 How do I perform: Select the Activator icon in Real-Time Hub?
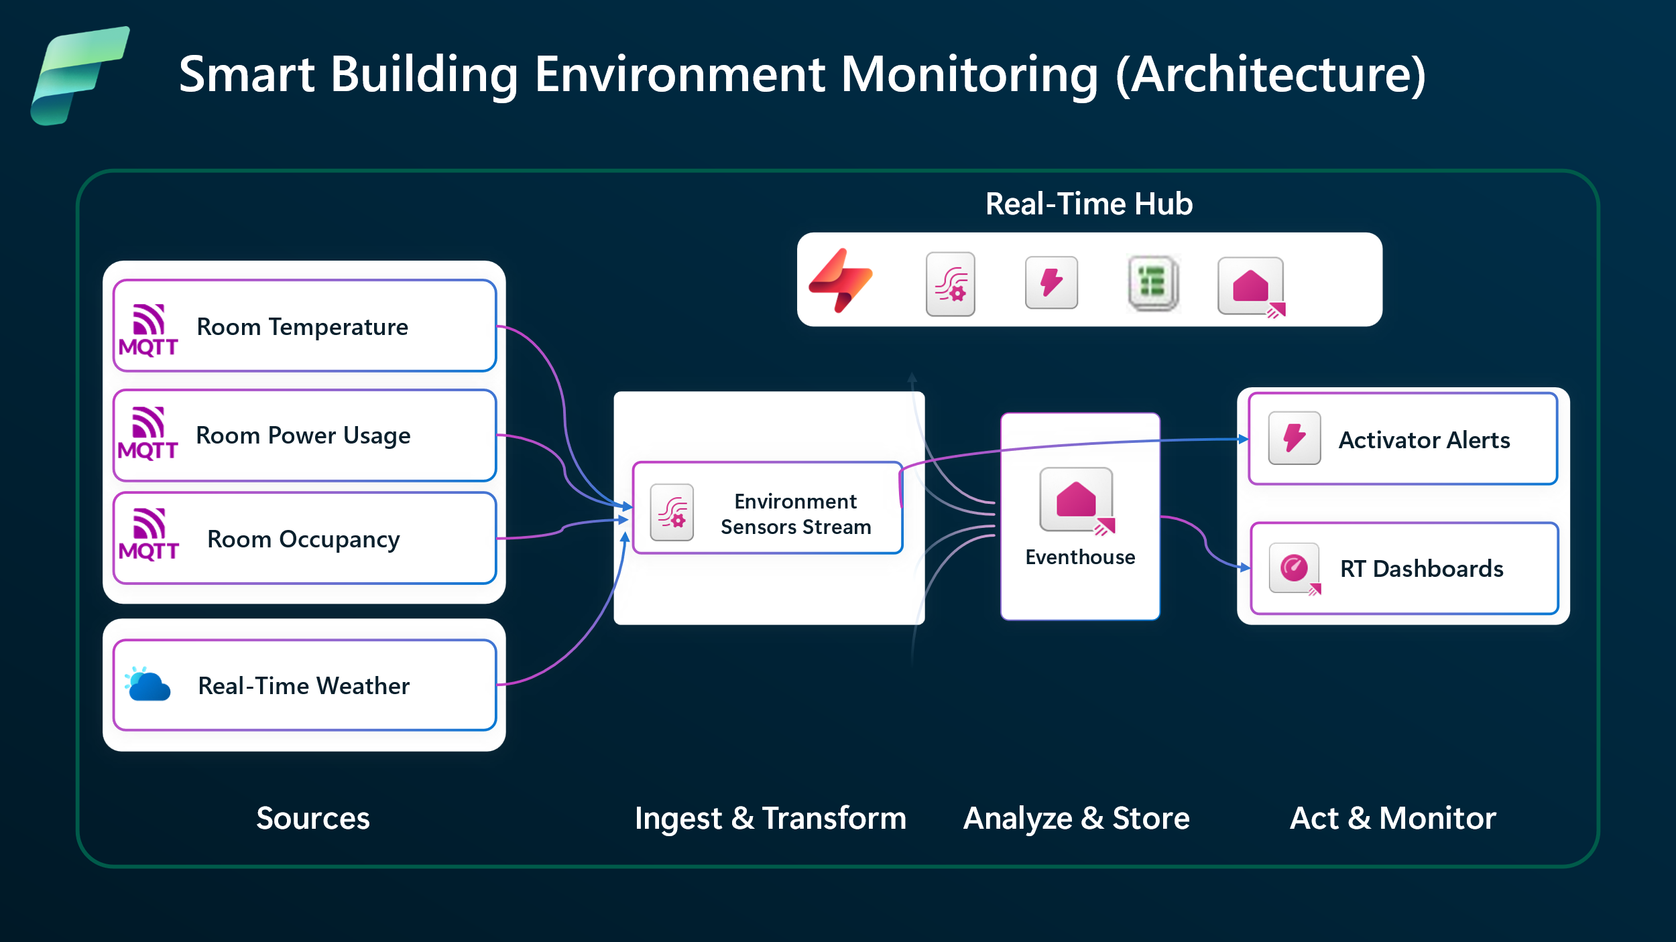(1051, 282)
